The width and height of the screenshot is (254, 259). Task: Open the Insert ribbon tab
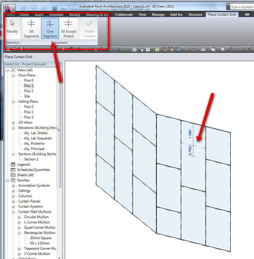39,15
